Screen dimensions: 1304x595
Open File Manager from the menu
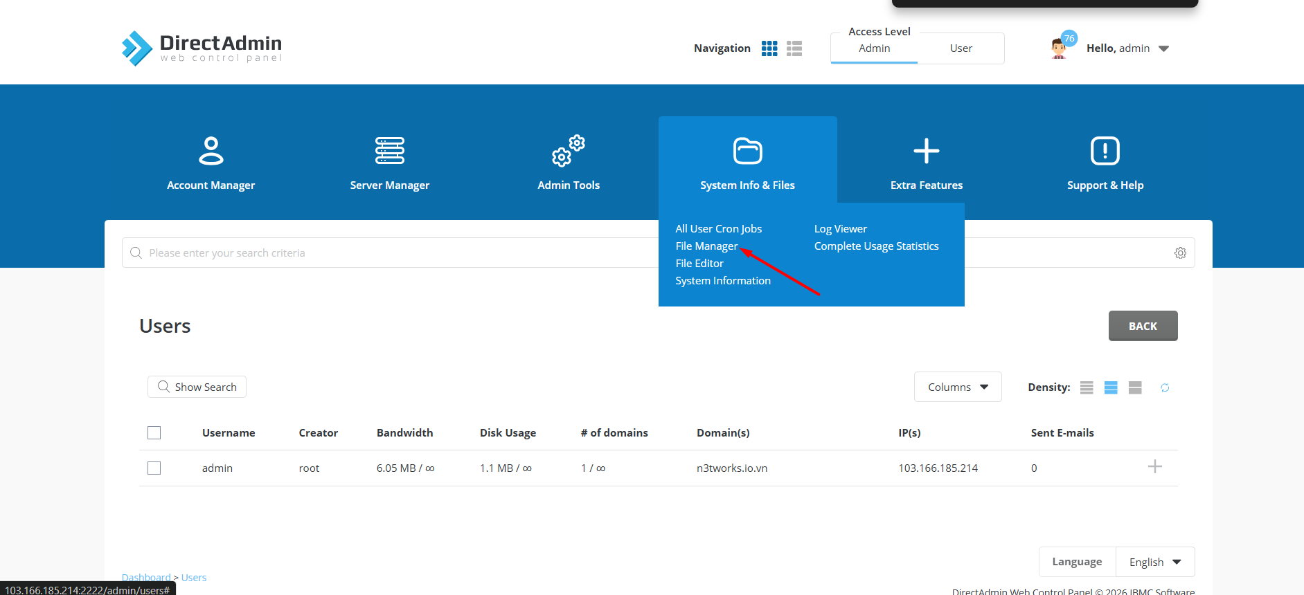[706, 246]
